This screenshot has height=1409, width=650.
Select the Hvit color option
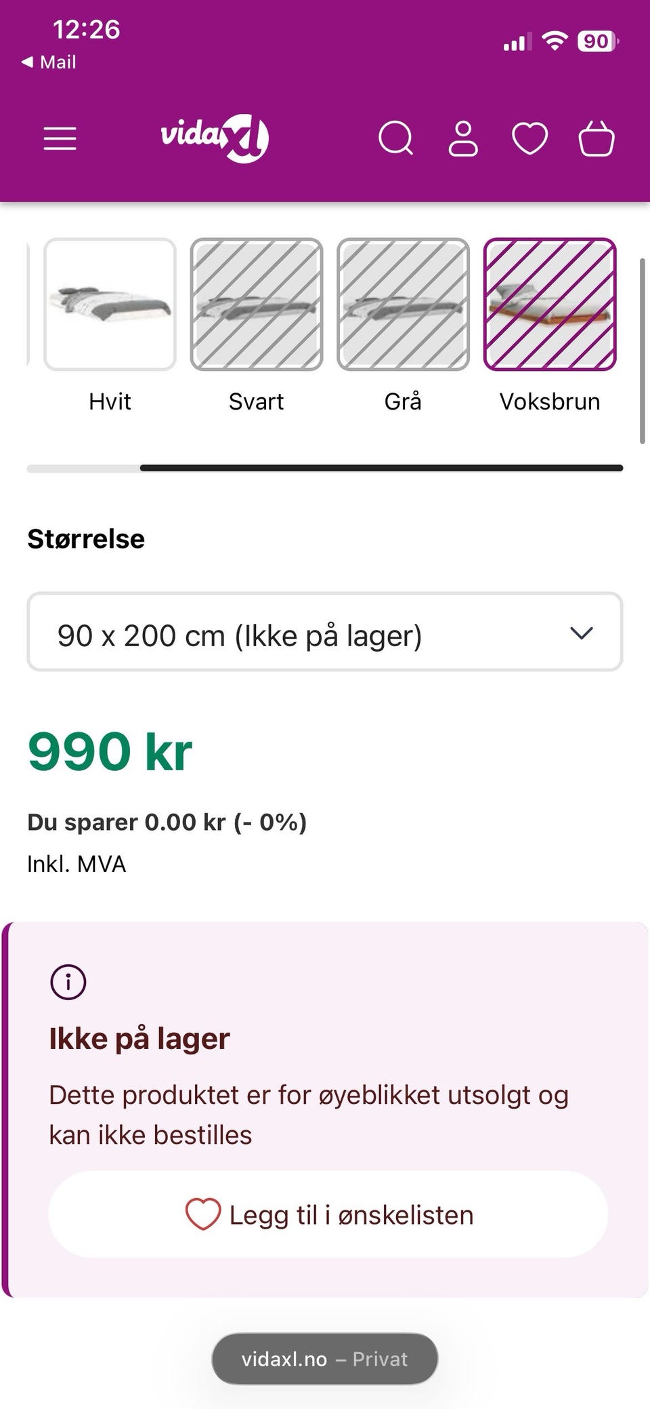coord(110,304)
